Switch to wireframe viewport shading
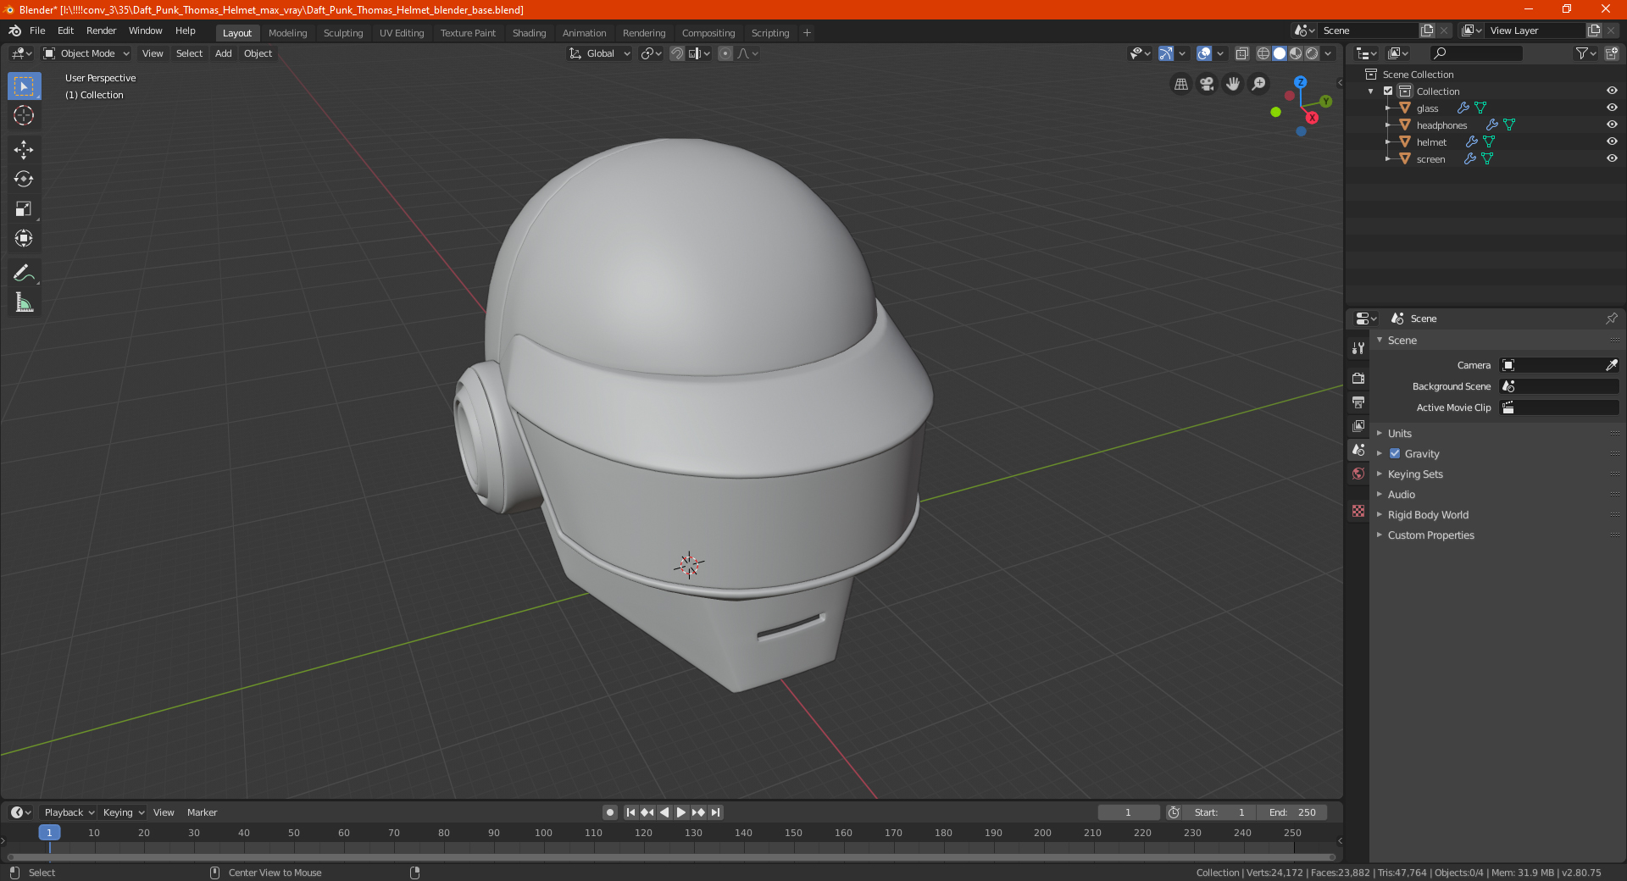Viewport: 1627px width, 881px height. [1263, 53]
